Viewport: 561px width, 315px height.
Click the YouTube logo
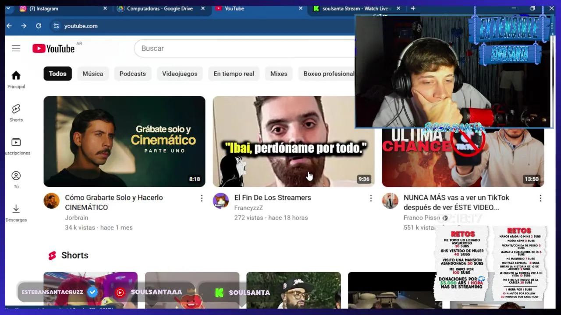click(x=53, y=49)
